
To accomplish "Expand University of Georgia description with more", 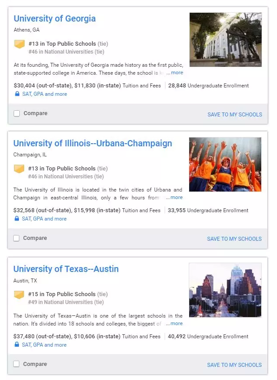I will click(x=177, y=72).
